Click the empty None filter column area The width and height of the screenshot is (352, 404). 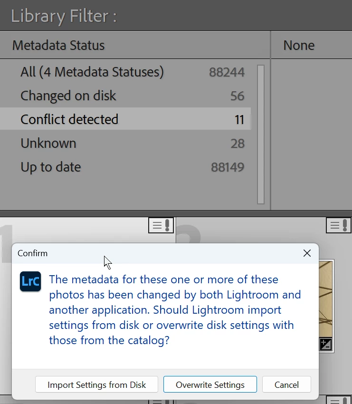(x=311, y=134)
